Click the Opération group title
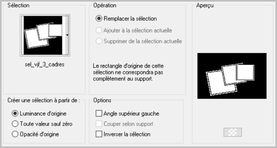 pos(105,6)
